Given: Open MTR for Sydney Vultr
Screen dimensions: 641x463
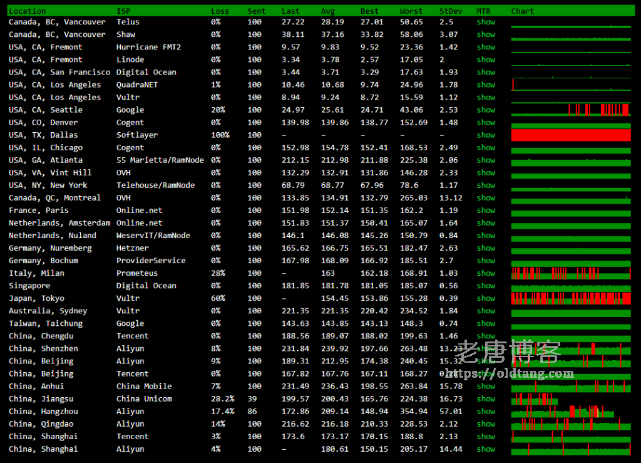Looking at the screenshot, I should (x=486, y=311).
